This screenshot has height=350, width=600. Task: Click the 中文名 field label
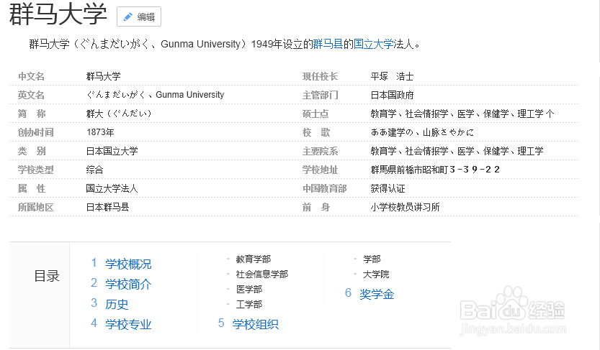(31, 76)
